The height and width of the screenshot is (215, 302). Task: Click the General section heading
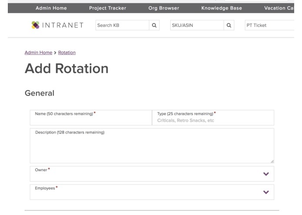(40, 93)
